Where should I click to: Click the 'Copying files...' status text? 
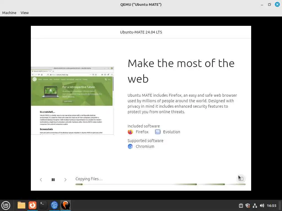89,179
